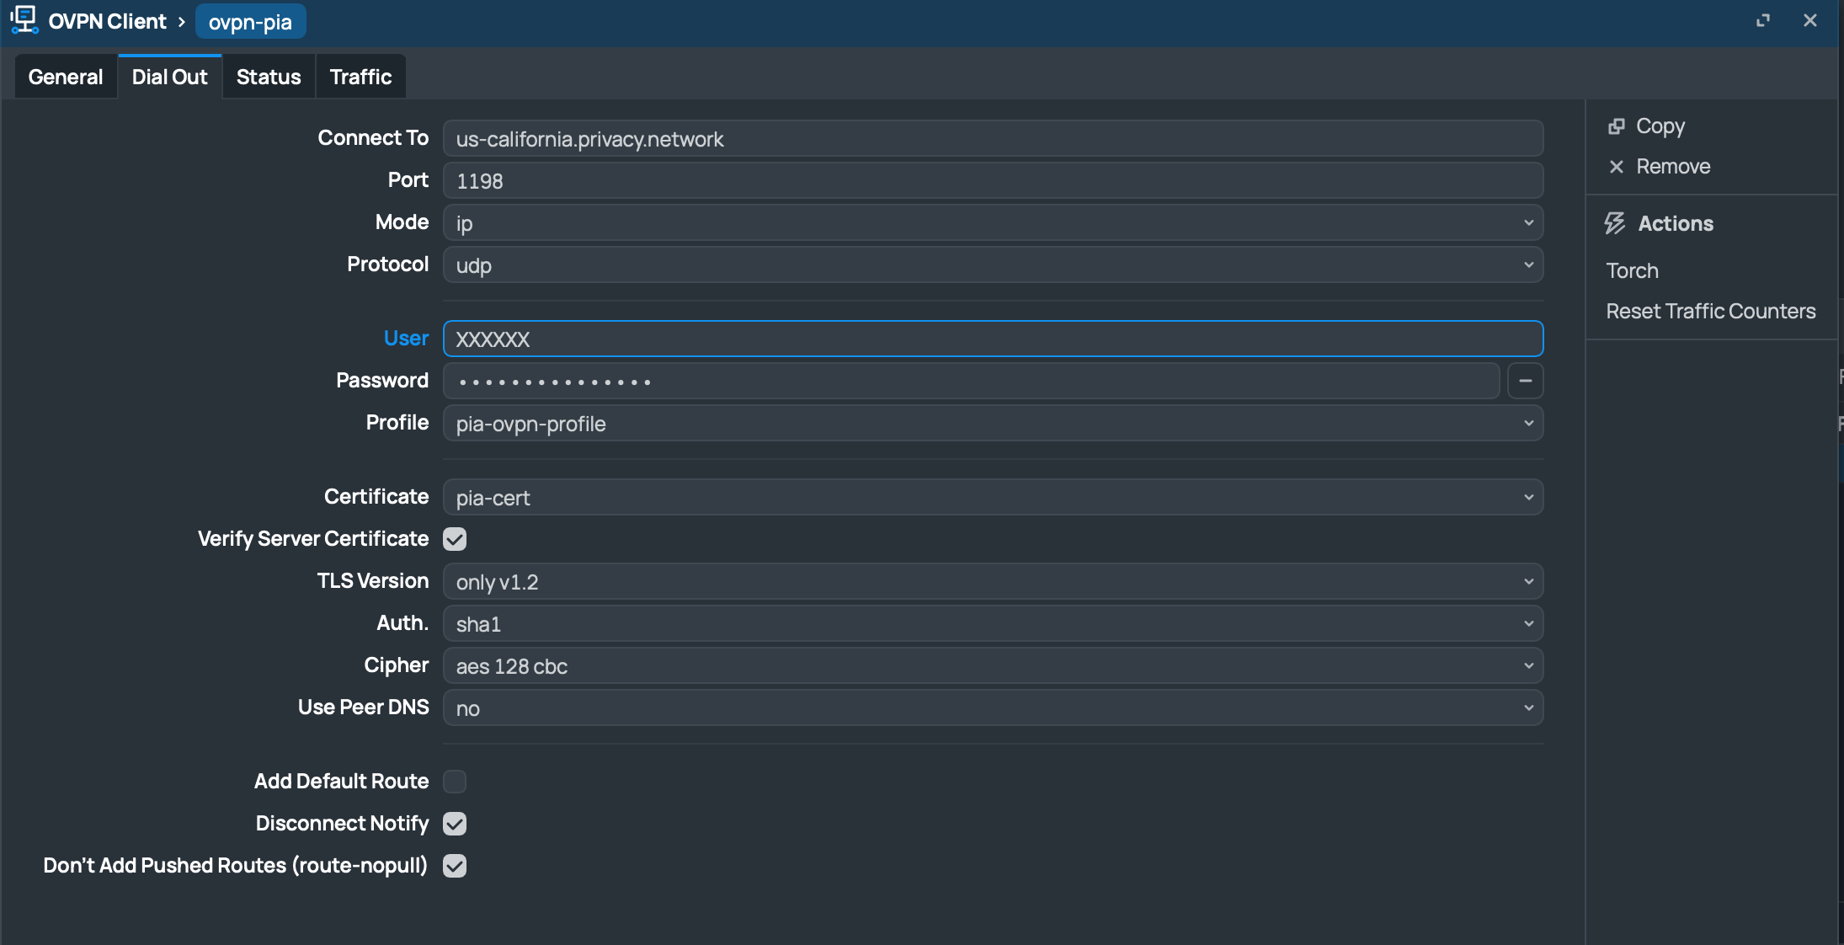The height and width of the screenshot is (945, 1844).
Task: Toggle Don't Add Pushed Routes checkbox
Action: 455,866
